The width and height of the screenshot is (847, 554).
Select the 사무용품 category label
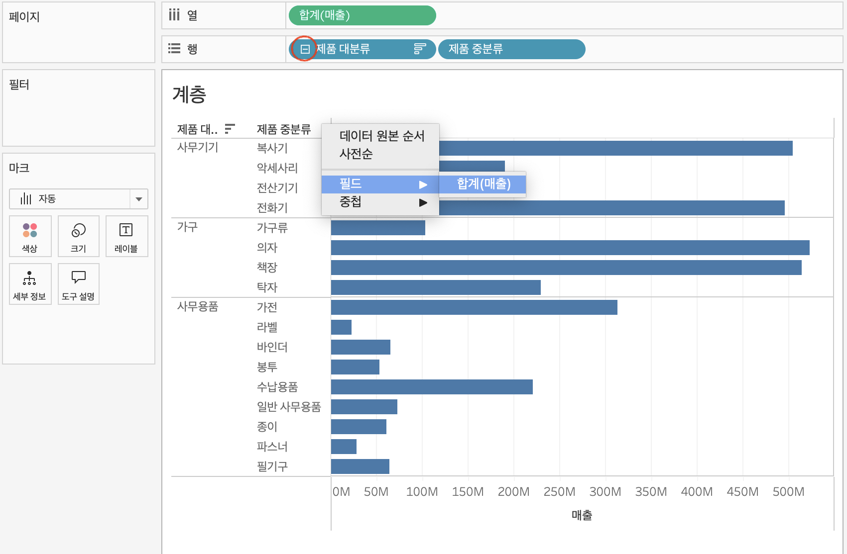pyautogui.click(x=198, y=306)
